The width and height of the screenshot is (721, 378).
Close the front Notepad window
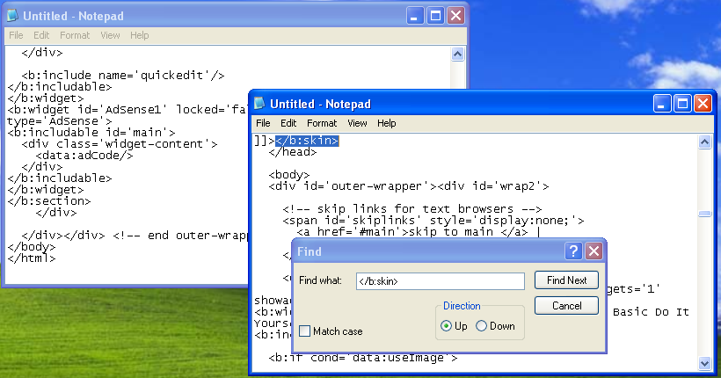pyautogui.click(x=703, y=104)
